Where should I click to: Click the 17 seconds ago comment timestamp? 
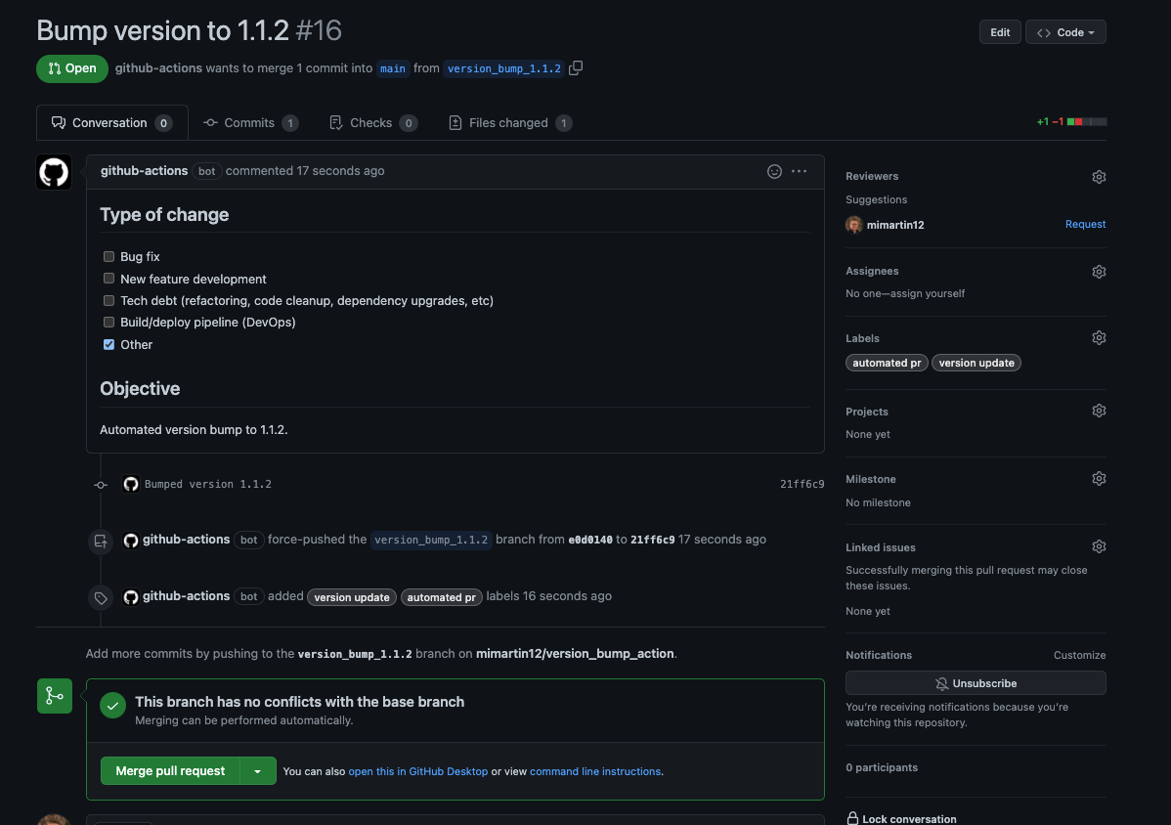[x=340, y=171]
